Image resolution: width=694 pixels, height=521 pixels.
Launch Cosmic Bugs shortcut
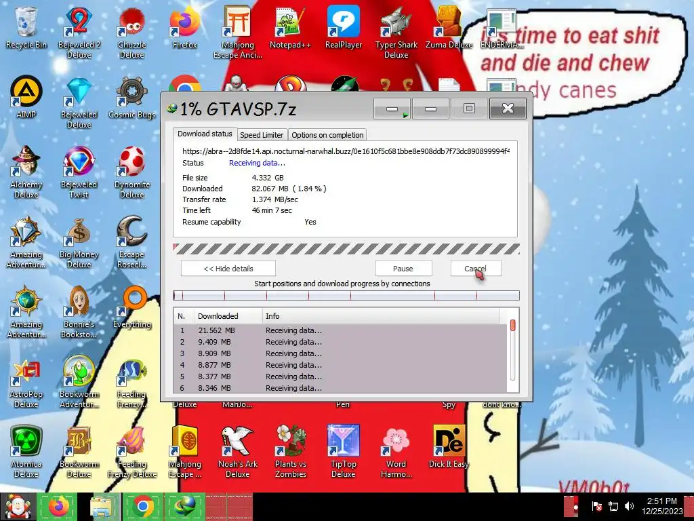point(132,98)
